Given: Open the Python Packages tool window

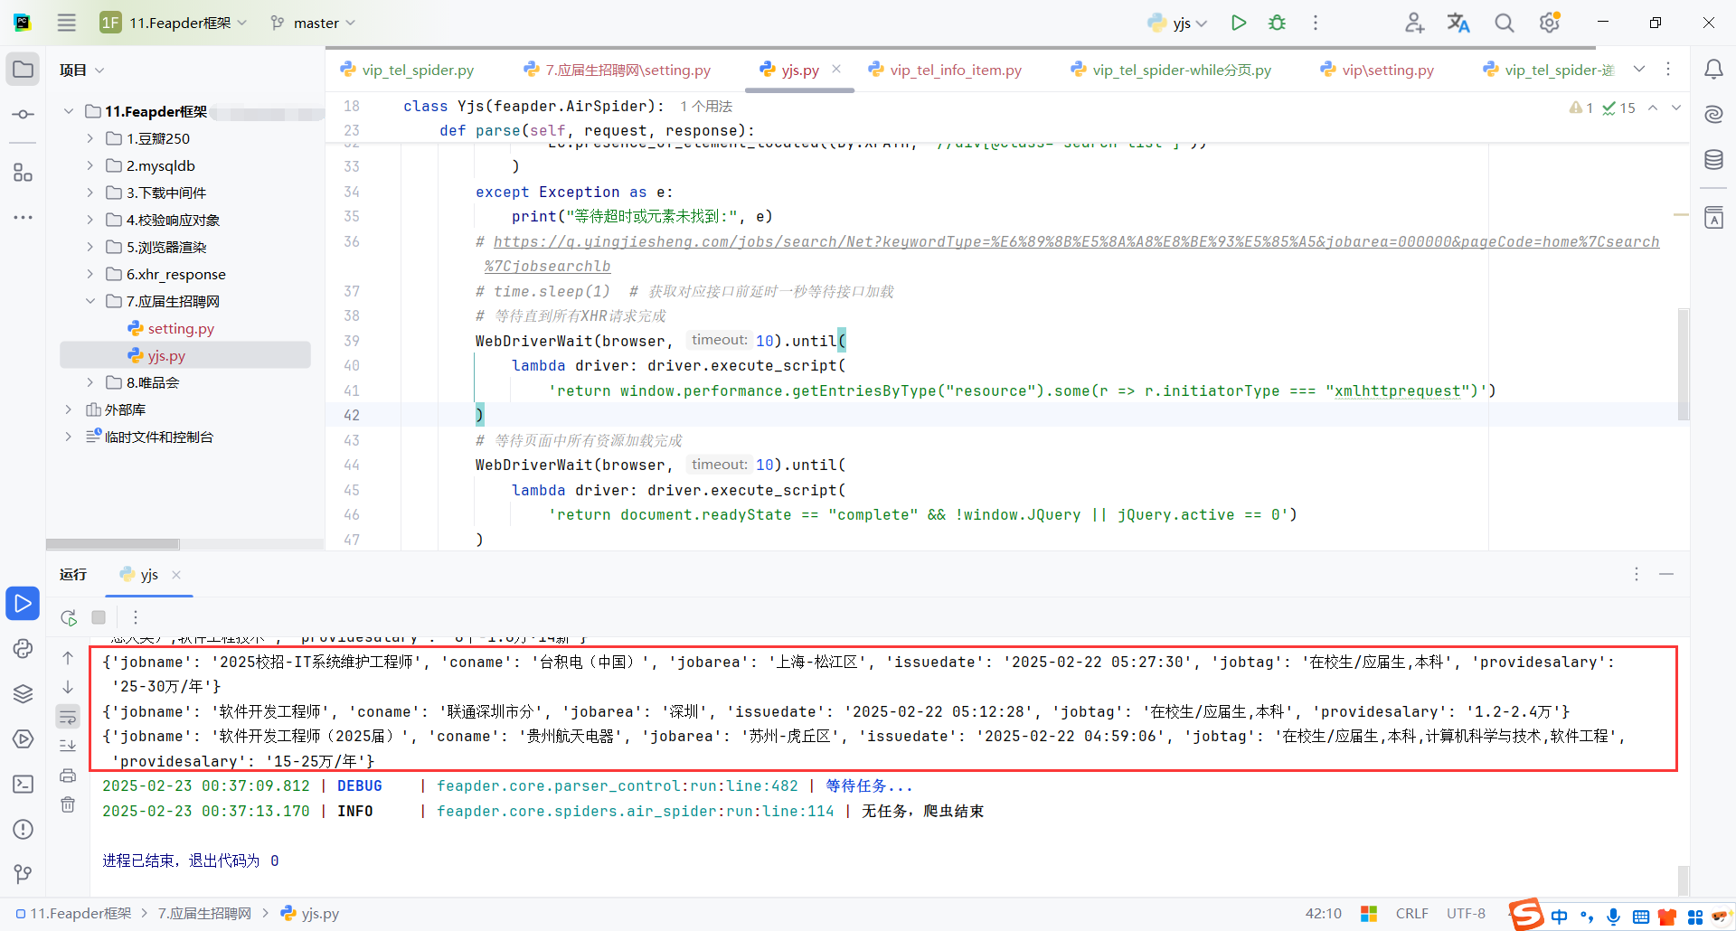Looking at the screenshot, I should pos(23,694).
